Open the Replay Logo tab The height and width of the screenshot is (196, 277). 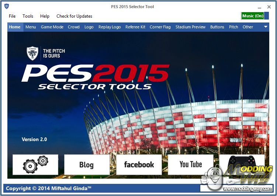click(110, 27)
